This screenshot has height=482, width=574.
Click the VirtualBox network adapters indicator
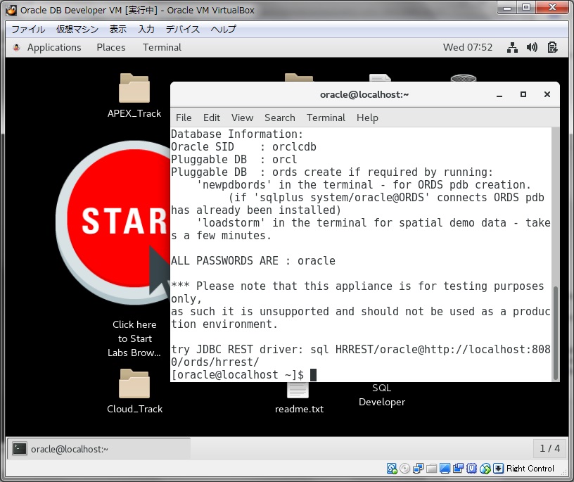tap(418, 469)
